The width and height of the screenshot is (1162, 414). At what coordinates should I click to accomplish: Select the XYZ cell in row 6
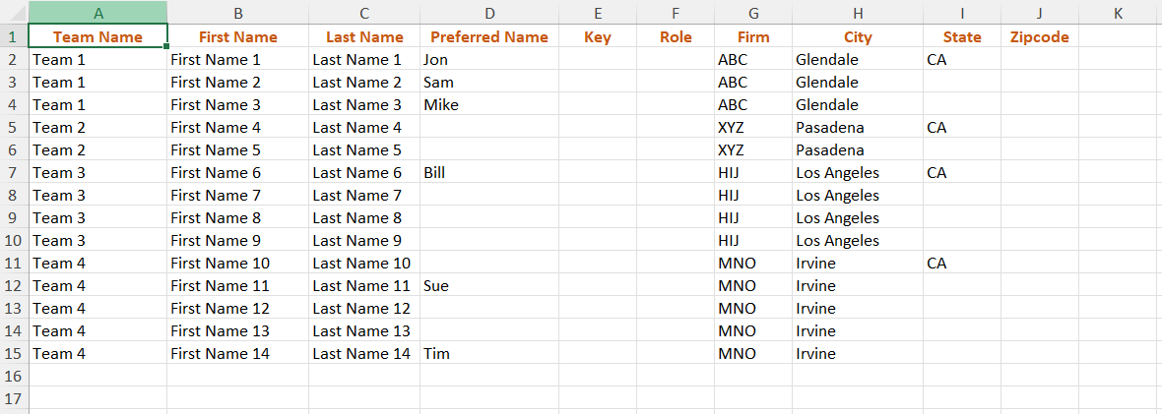753,150
